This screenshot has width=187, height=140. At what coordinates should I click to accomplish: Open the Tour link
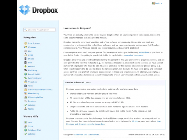tap(30, 122)
